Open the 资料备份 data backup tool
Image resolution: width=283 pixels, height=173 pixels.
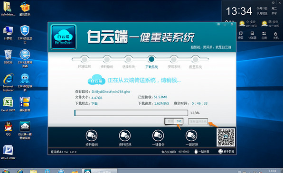coord(92,138)
